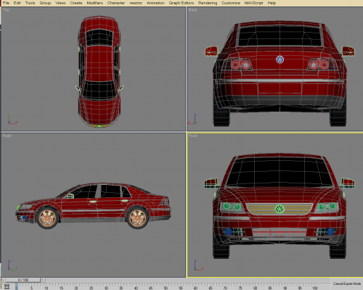The width and height of the screenshot is (363, 290).
Task: Open the Modifiers menu
Action: 94,3
